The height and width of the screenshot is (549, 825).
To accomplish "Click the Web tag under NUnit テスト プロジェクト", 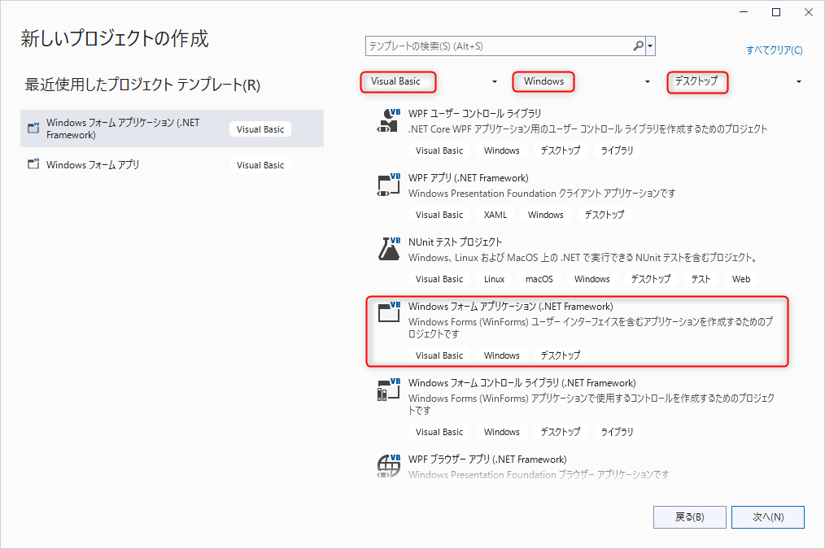I will (x=741, y=279).
